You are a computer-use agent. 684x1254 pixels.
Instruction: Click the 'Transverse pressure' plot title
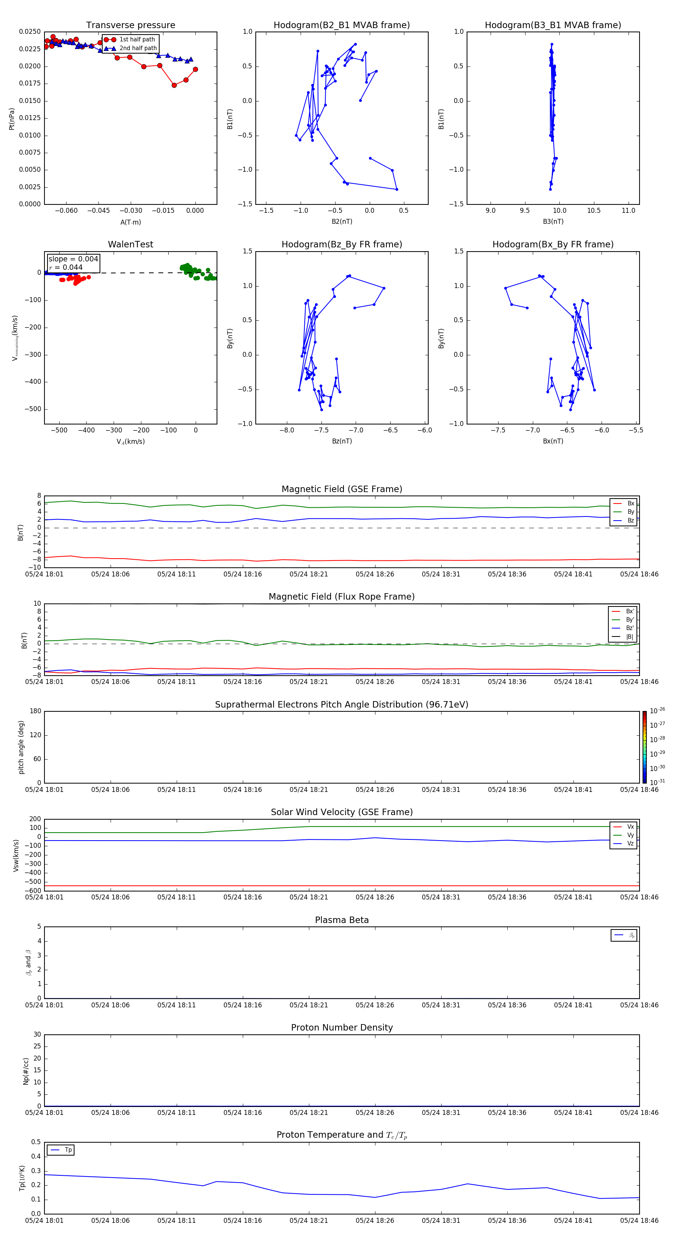(x=130, y=25)
